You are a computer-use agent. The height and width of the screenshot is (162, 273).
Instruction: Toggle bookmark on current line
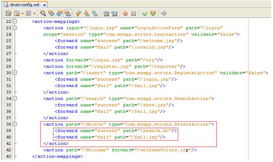tap(95, 14)
